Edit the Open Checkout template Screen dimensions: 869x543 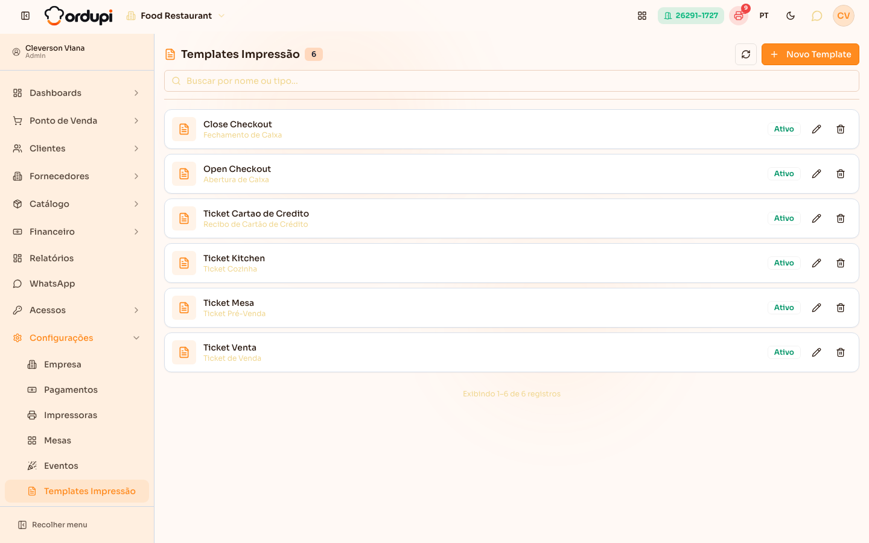pyautogui.click(x=816, y=174)
